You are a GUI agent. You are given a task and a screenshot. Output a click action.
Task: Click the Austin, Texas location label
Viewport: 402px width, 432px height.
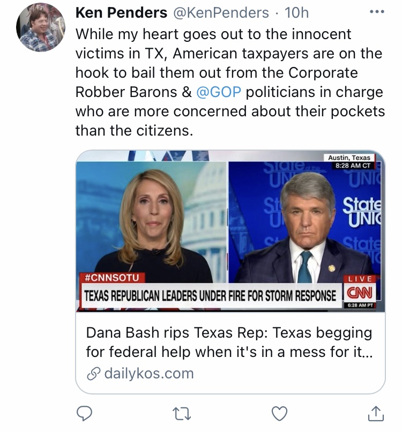(x=349, y=158)
